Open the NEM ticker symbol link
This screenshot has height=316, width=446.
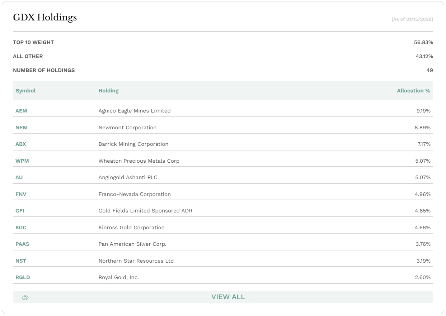[21, 128]
